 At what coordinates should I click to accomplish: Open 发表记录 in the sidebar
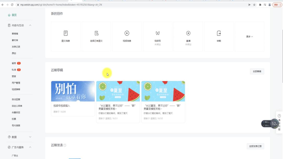16,47
